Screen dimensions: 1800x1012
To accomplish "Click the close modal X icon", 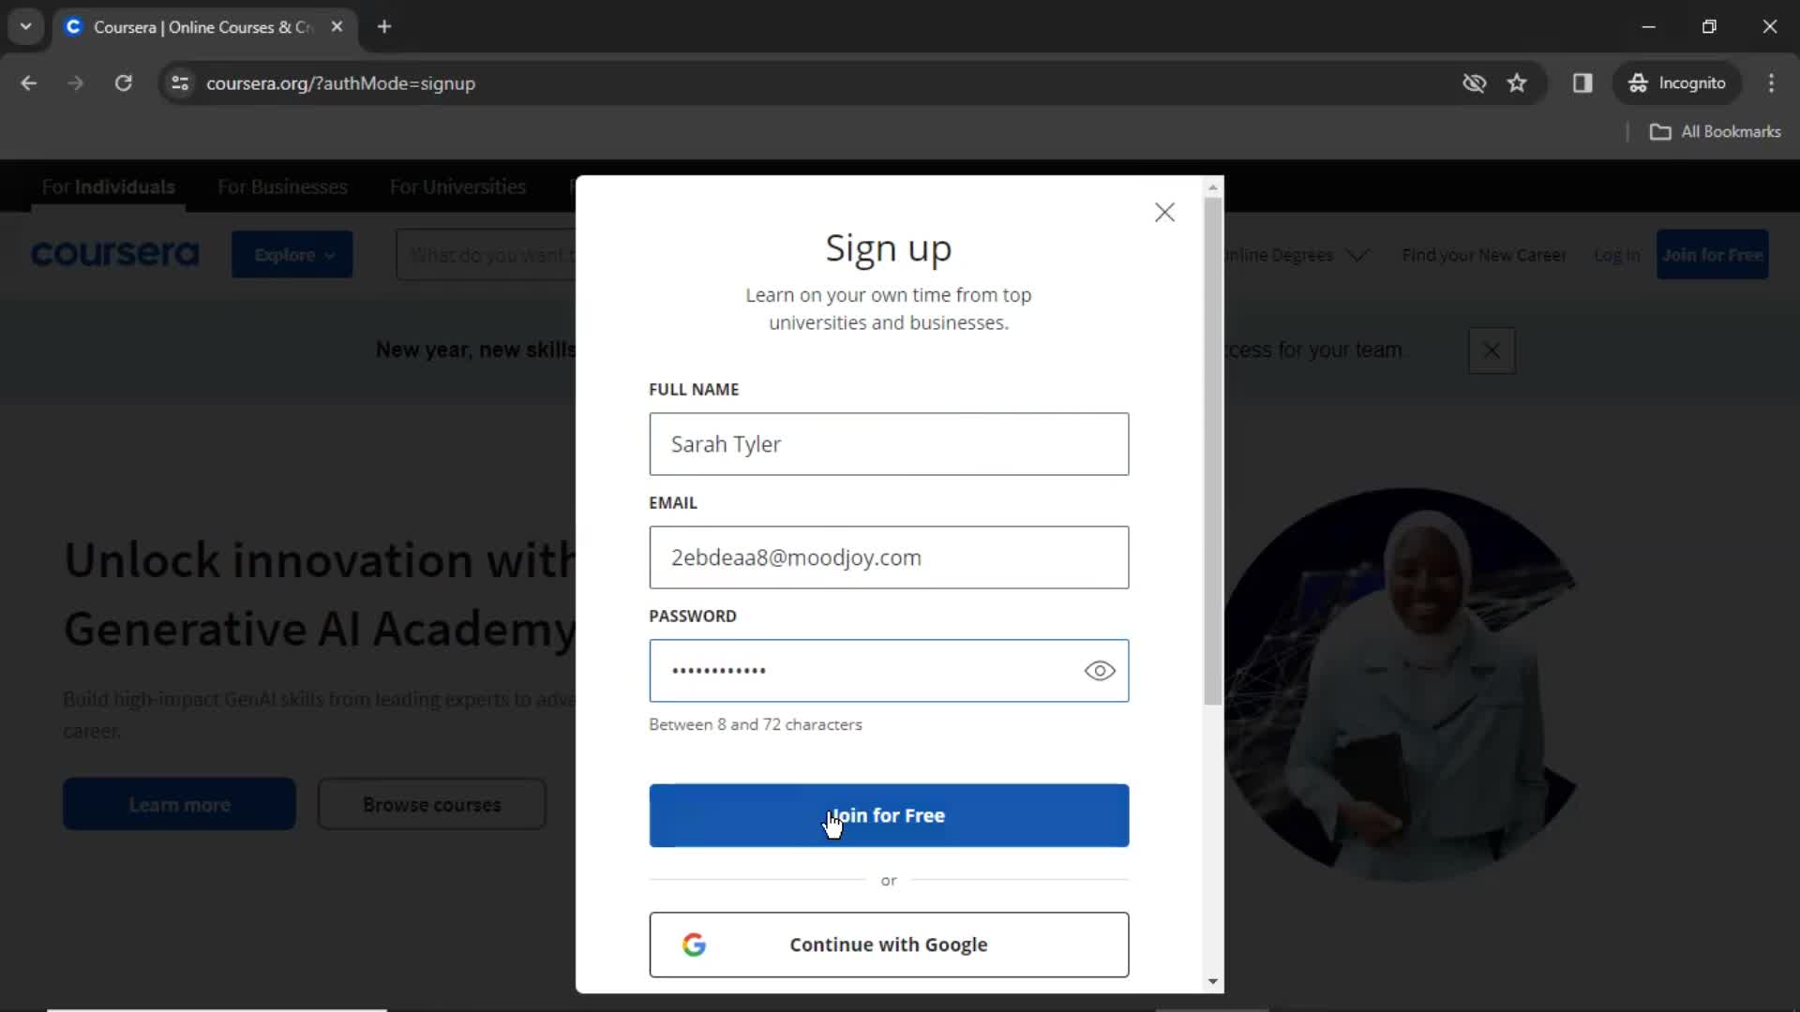I will click(x=1162, y=213).
